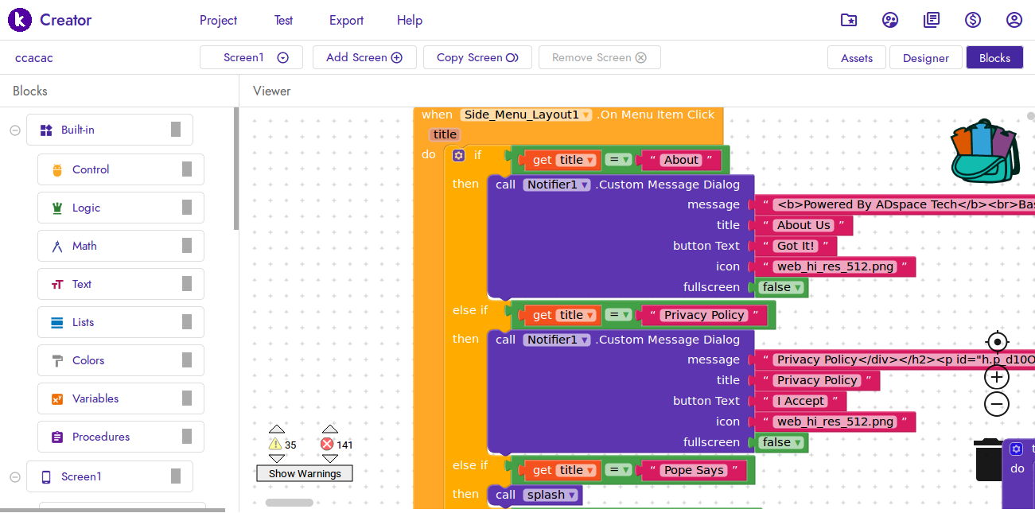Screen dimensions: 1035x513
Task: Zoom in the blocks workspace
Action: [x=997, y=377]
